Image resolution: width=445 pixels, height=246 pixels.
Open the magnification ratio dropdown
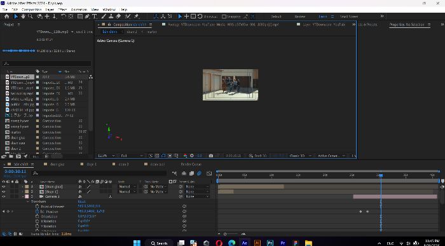(106, 156)
